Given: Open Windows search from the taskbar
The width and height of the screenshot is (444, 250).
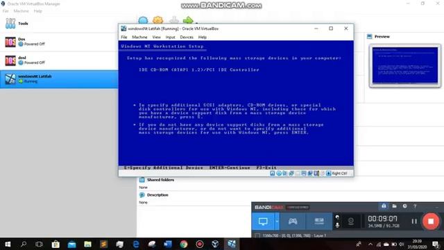Looking at the screenshot, I should point(24,244).
